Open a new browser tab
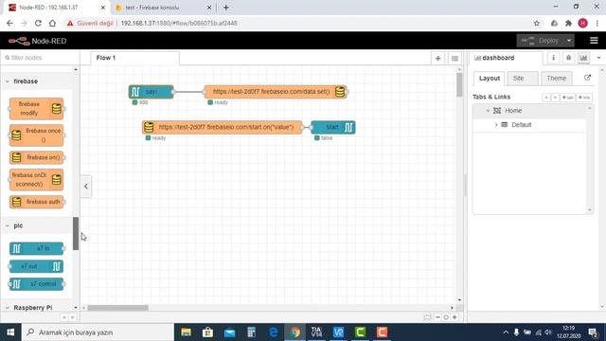The image size is (606, 341). click(x=226, y=8)
